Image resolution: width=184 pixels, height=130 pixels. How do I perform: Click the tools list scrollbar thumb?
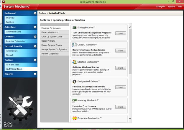(130, 52)
